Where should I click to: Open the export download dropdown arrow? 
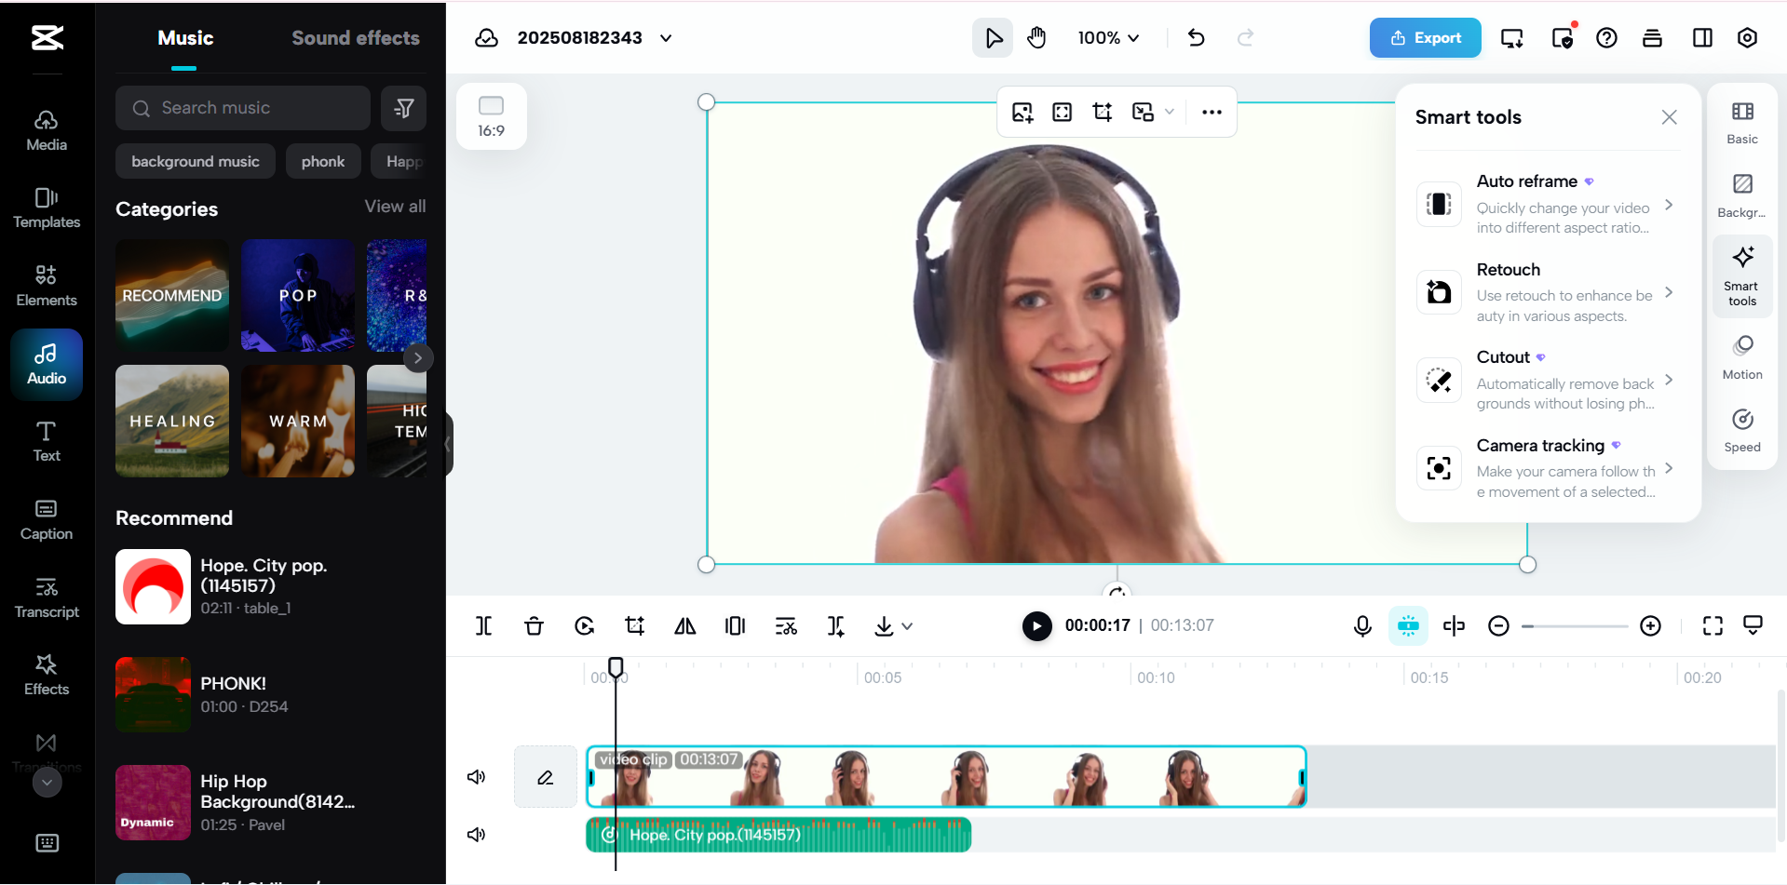tap(908, 626)
